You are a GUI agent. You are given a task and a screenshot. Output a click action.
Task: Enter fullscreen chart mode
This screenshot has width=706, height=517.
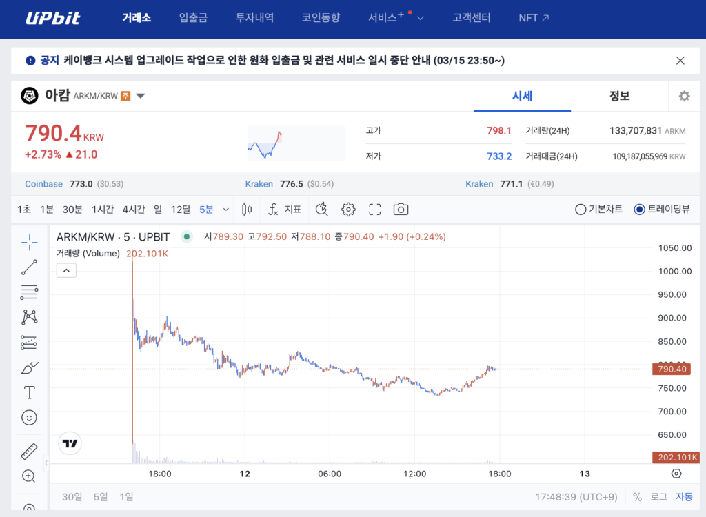click(374, 210)
